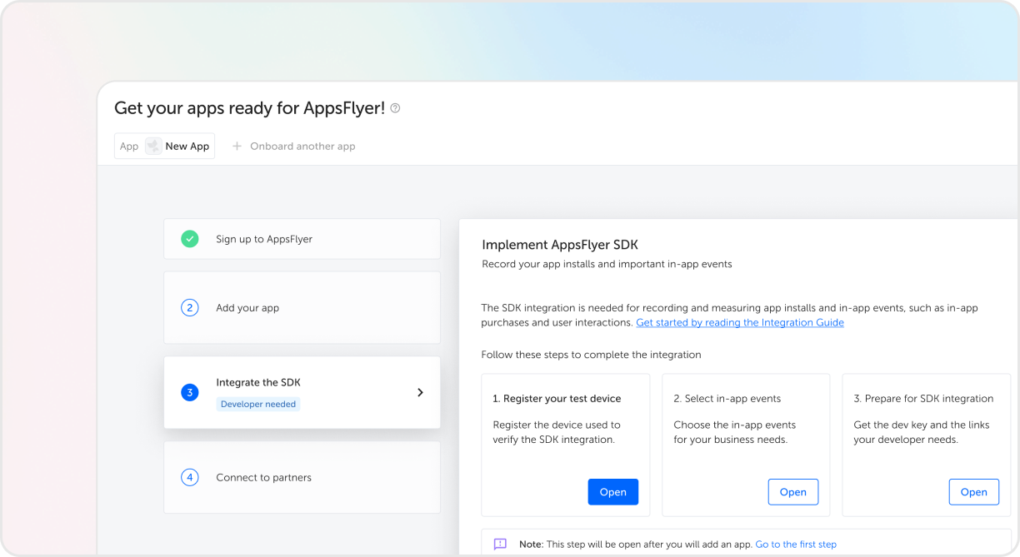Follow the Go to the first step link
Image resolution: width=1020 pixels, height=557 pixels.
796,544
